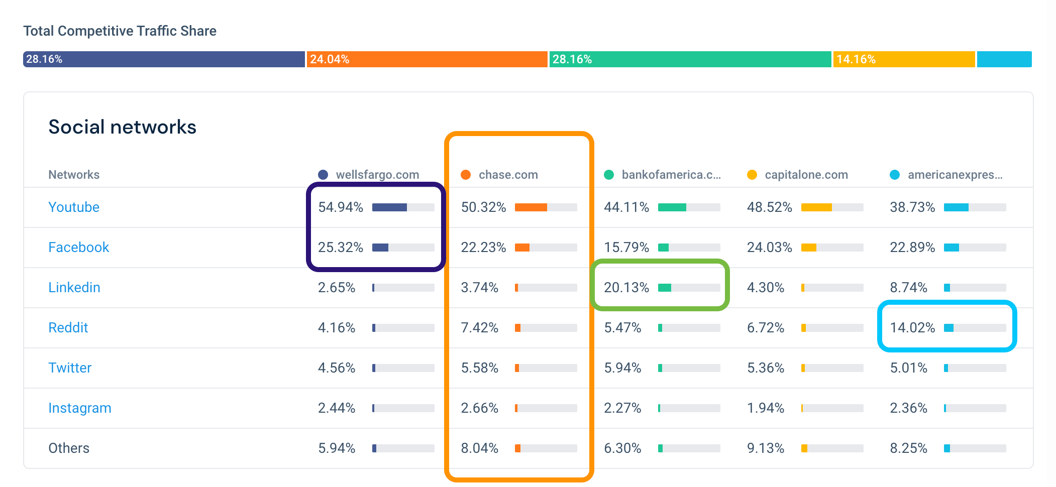1056x487 pixels.
Task: Click the 20.13% Linkedin value
Action: tap(626, 287)
